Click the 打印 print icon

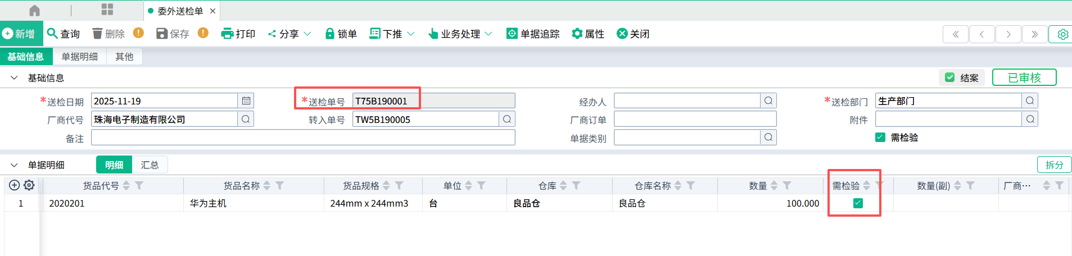click(x=227, y=34)
